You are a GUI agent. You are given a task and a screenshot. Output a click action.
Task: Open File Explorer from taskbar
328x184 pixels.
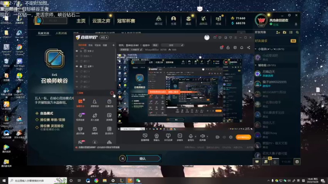(105, 181)
